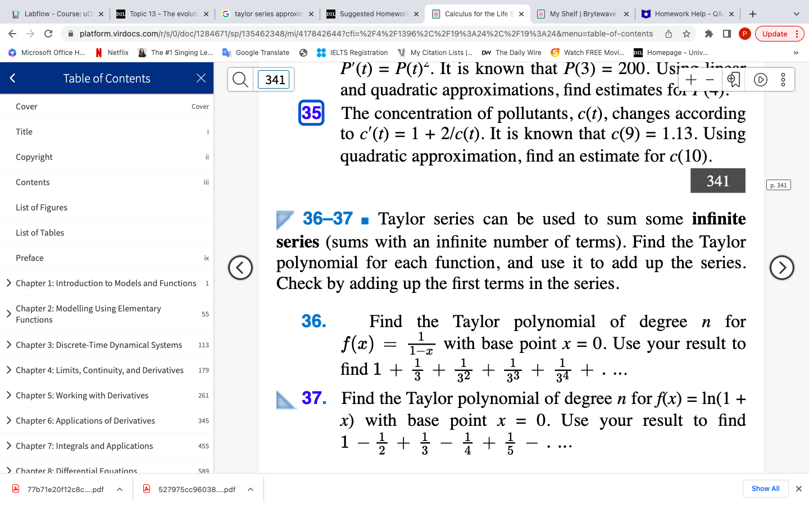This screenshot has height=505, width=809.
Task: Select the Google Translate bookmark icon
Action: coord(226,52)
